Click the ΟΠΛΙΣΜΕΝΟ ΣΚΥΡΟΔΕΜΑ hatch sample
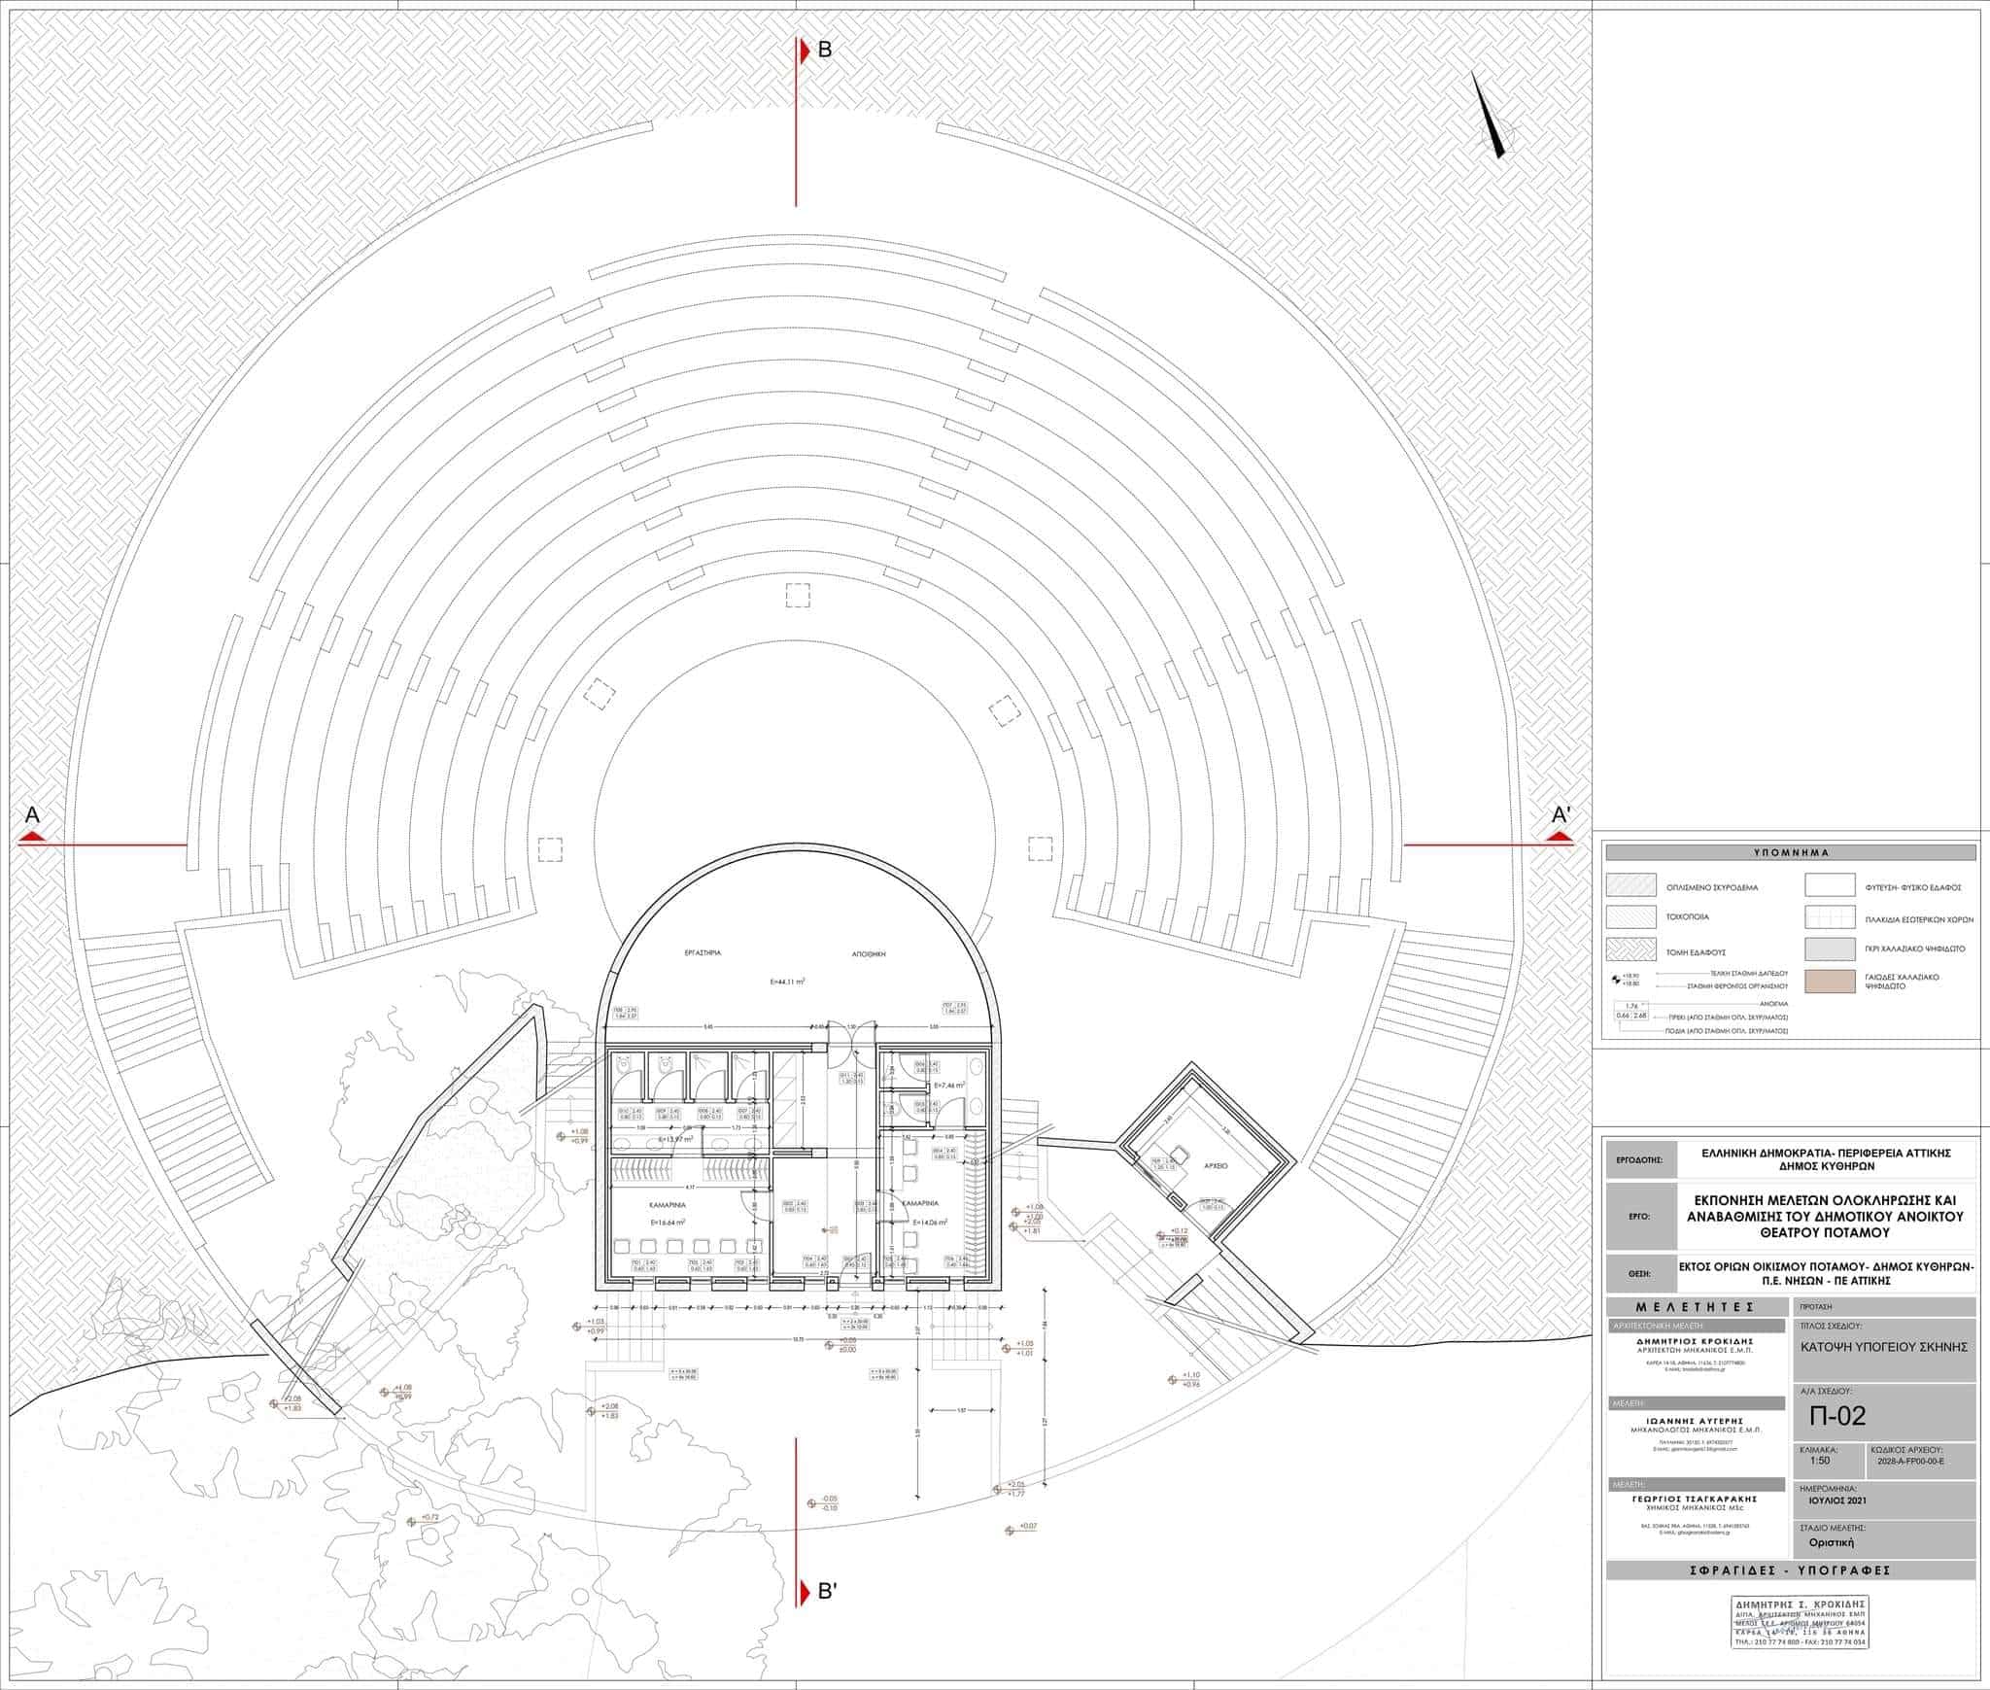 point(1630,885)
